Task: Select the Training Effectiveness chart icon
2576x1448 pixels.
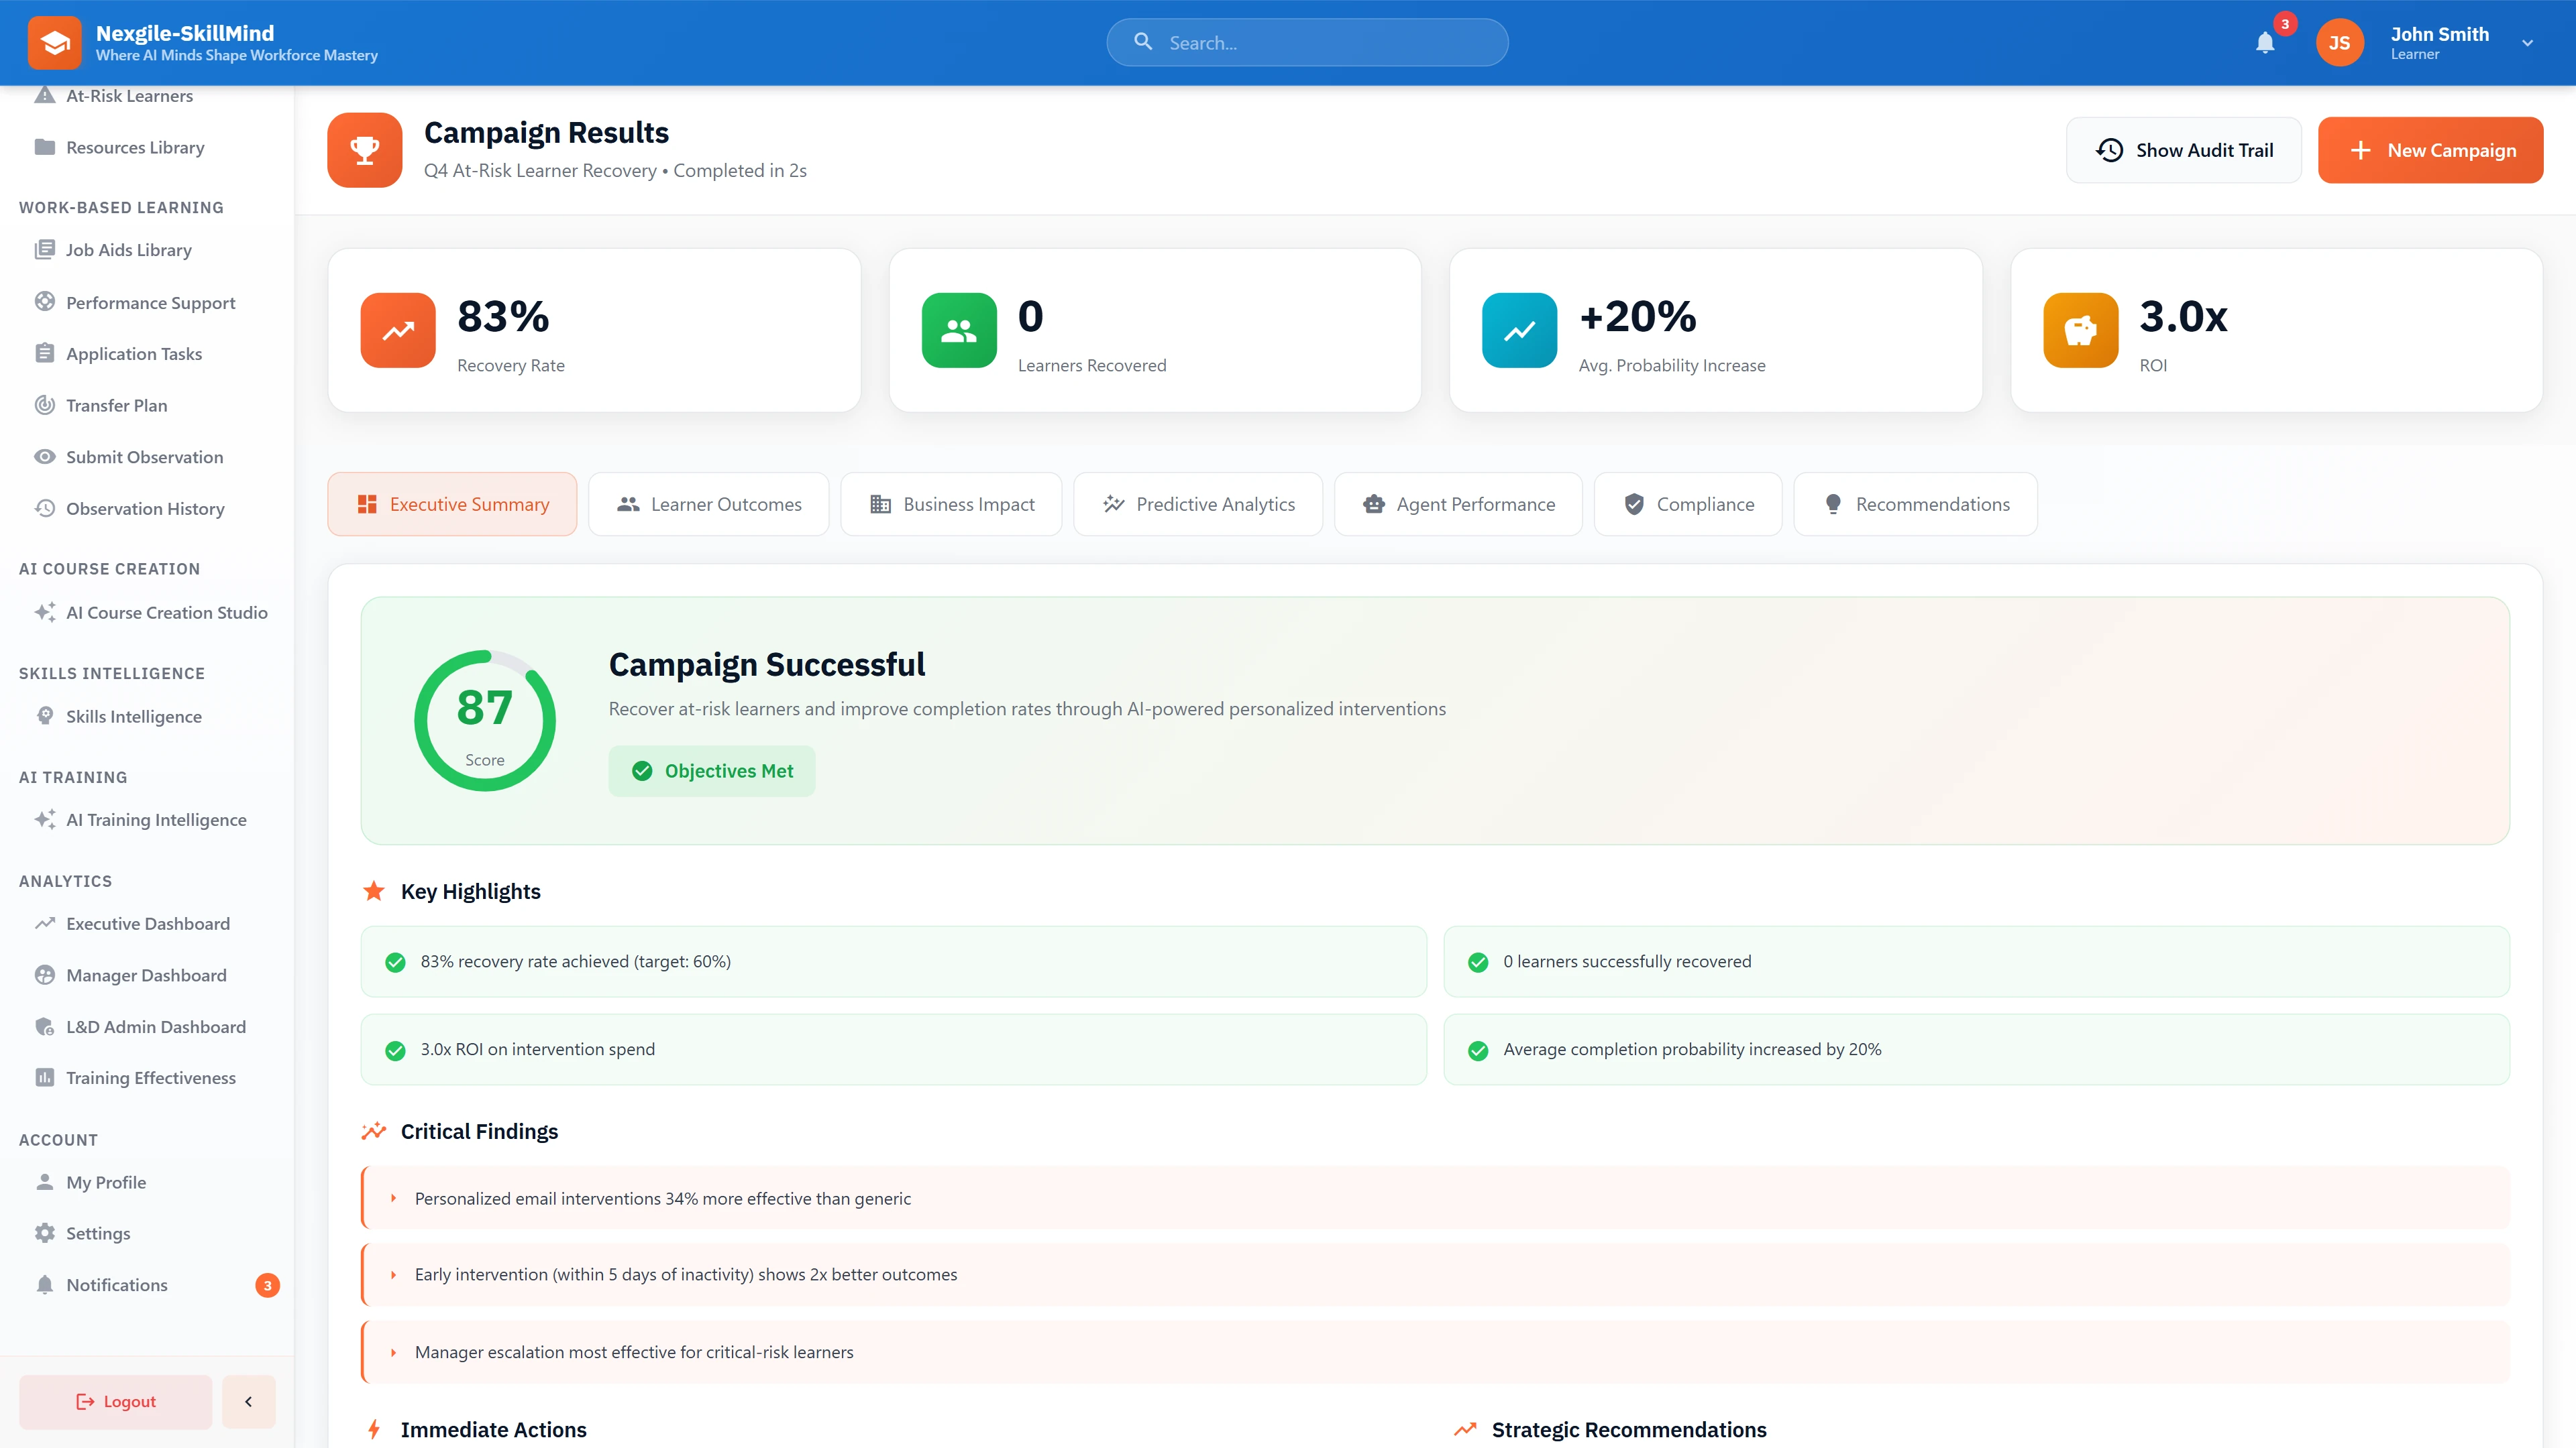Action: [45, 1077]
